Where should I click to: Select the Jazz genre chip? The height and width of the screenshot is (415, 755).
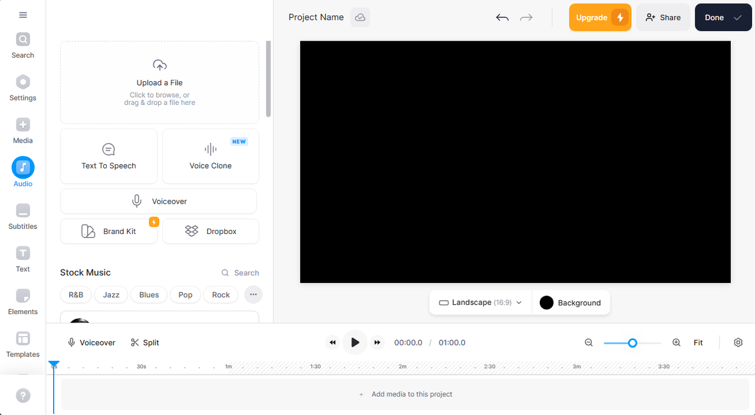111,295
